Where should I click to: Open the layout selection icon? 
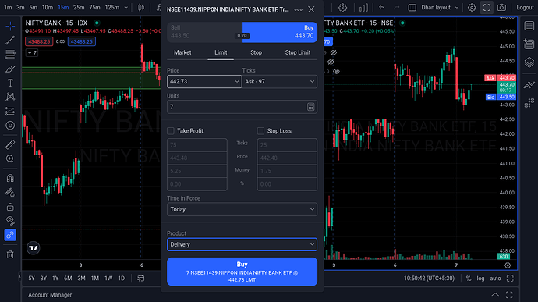pyautogui.click(x=412, y=8)
